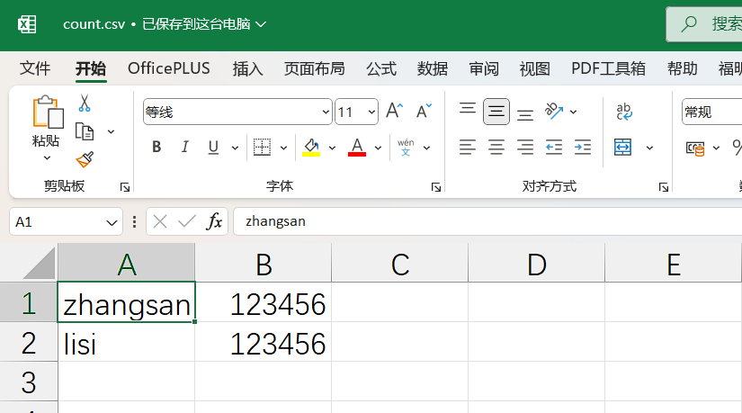The image size is (742, 413).
Task: Click the merge and center icon
Action: pos(622,148)
